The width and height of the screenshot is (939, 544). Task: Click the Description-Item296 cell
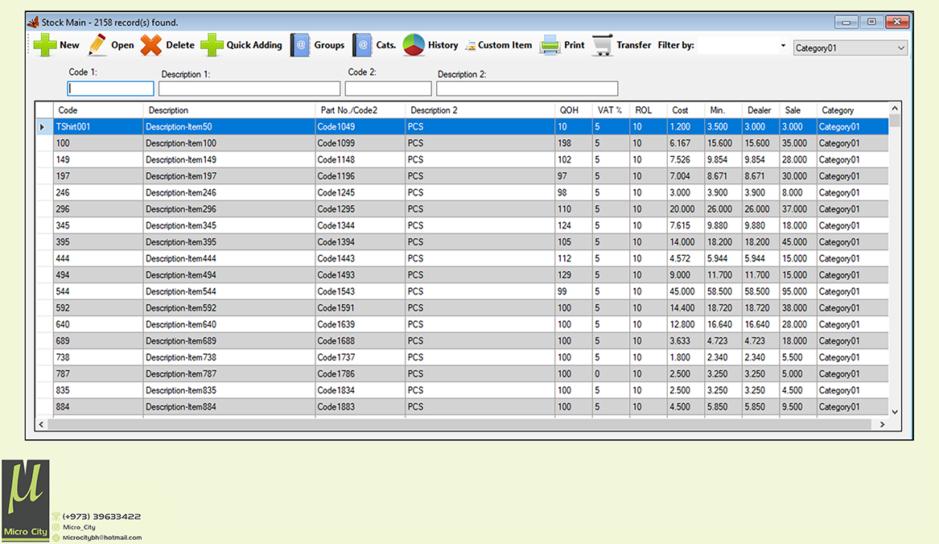[x=229, y=209]
